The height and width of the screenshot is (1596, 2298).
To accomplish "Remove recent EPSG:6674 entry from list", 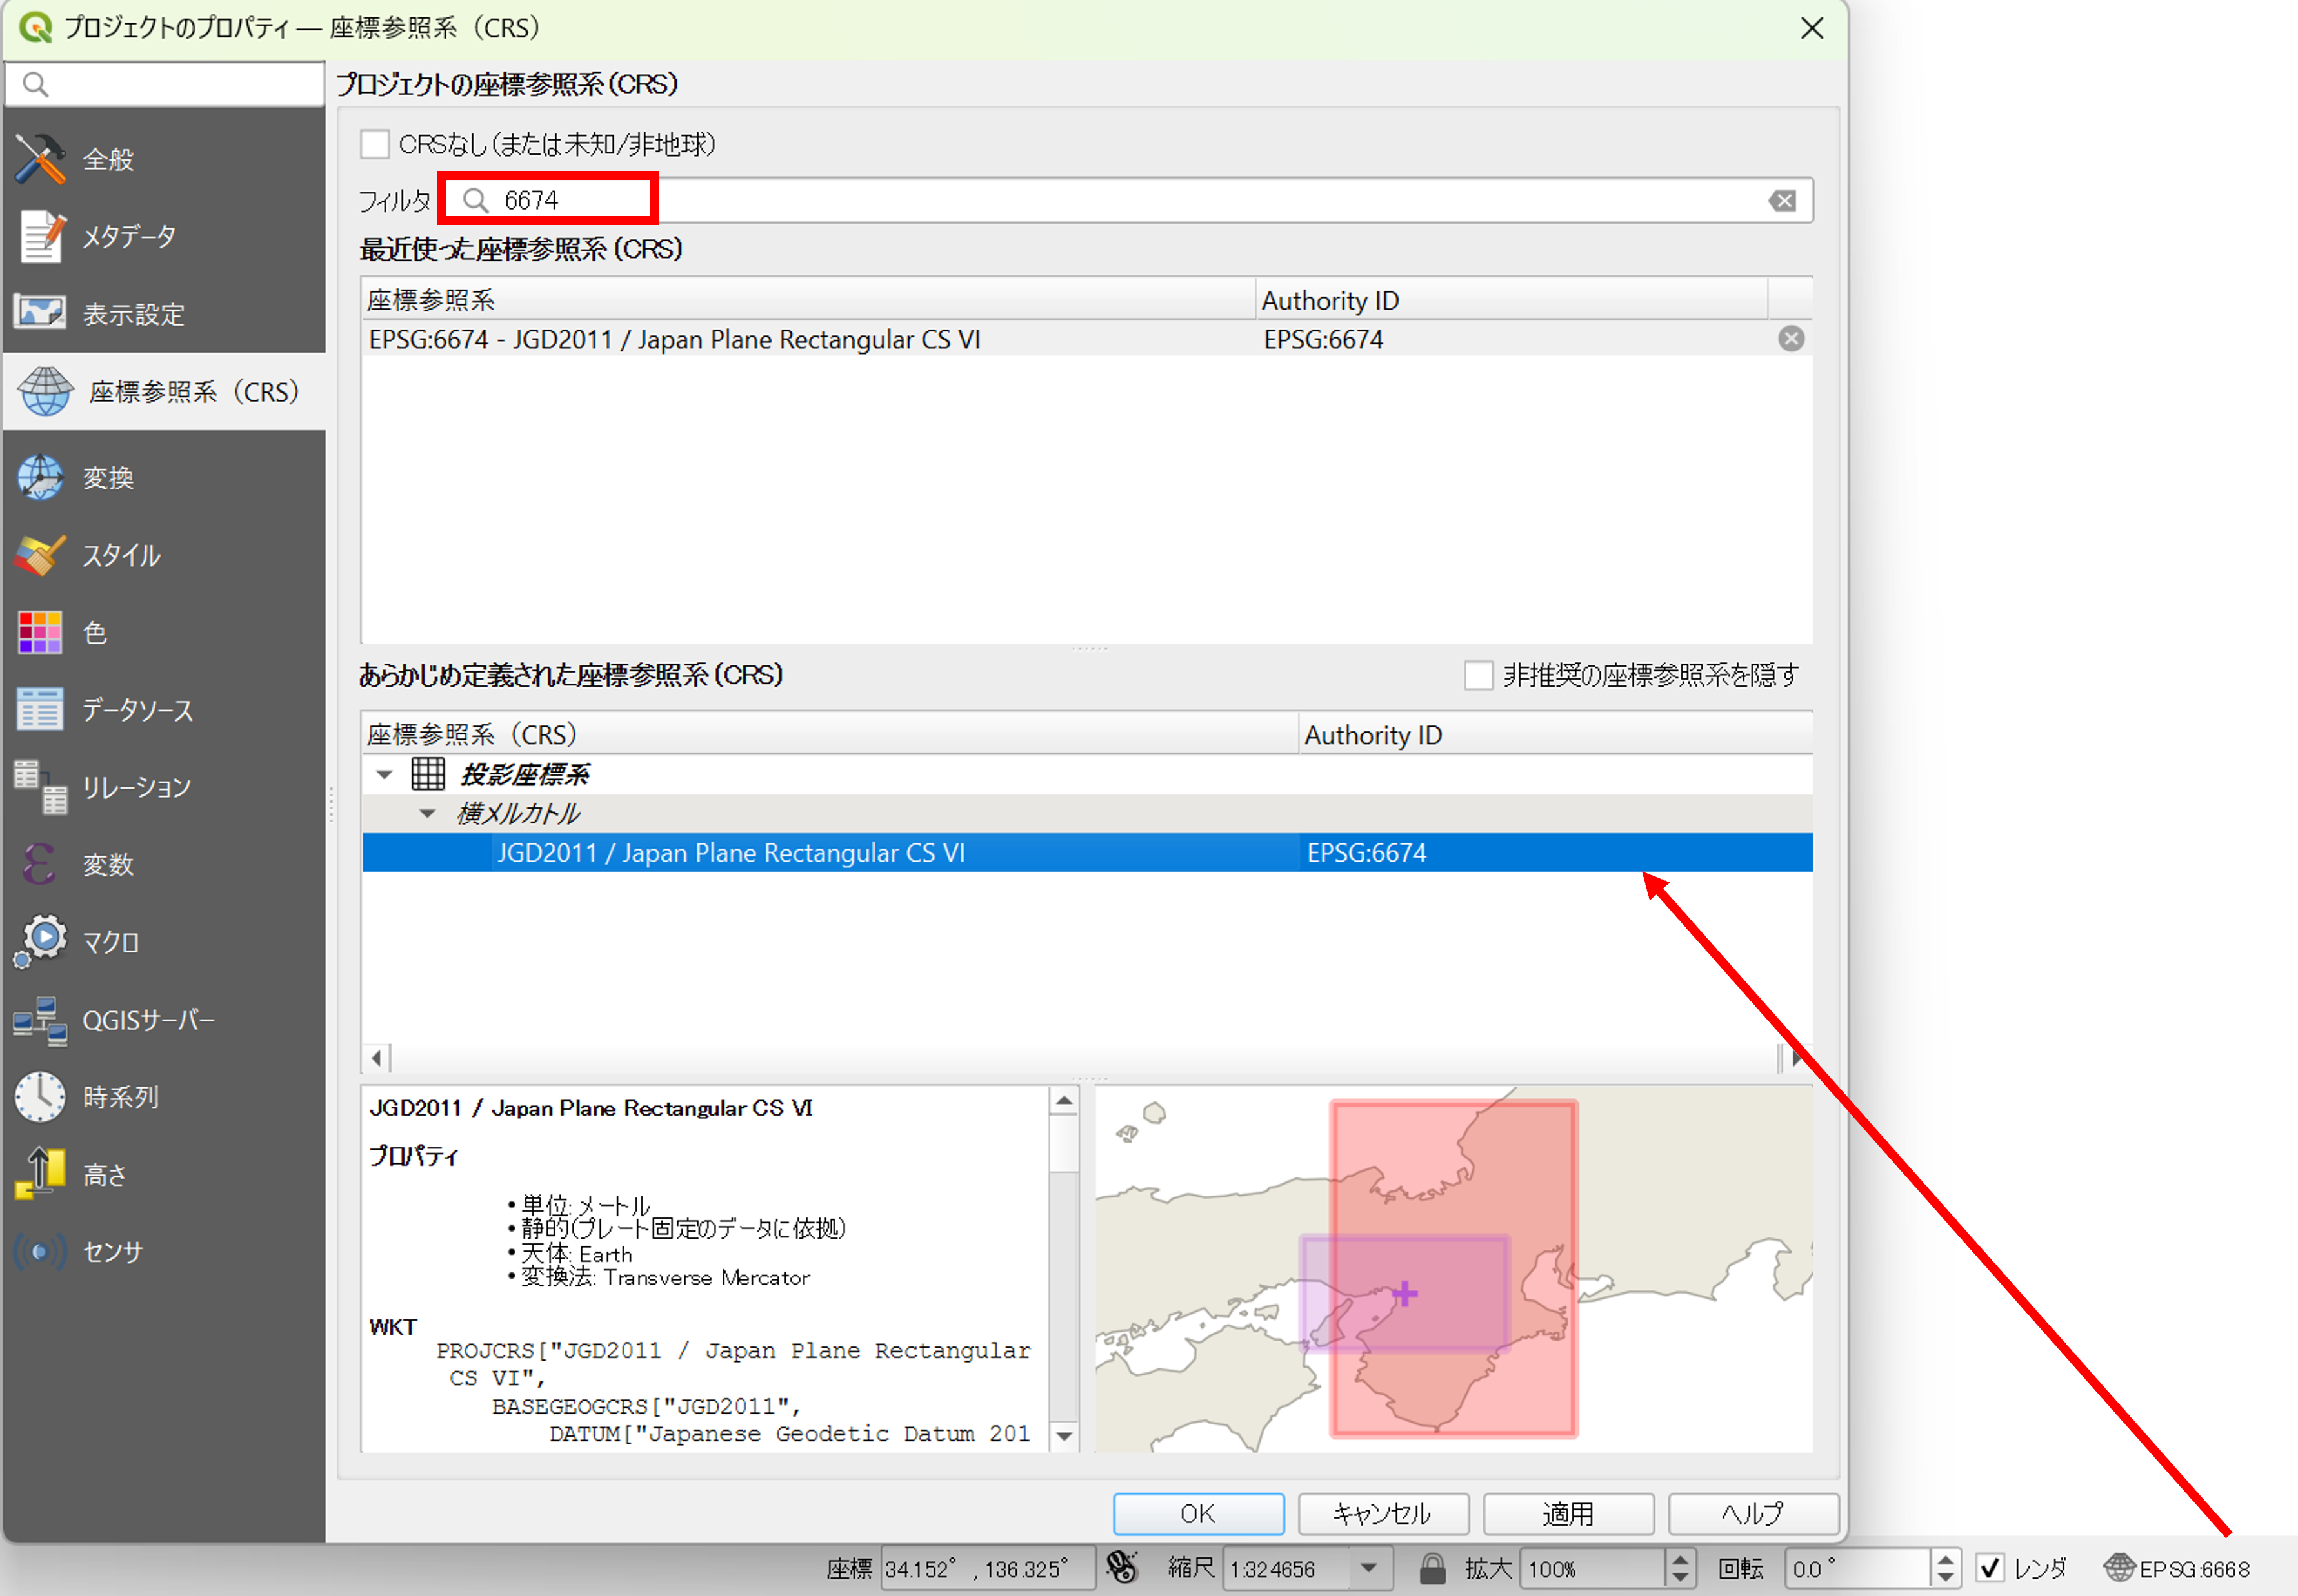I will pyautogui.click(x=1791, y=339).
